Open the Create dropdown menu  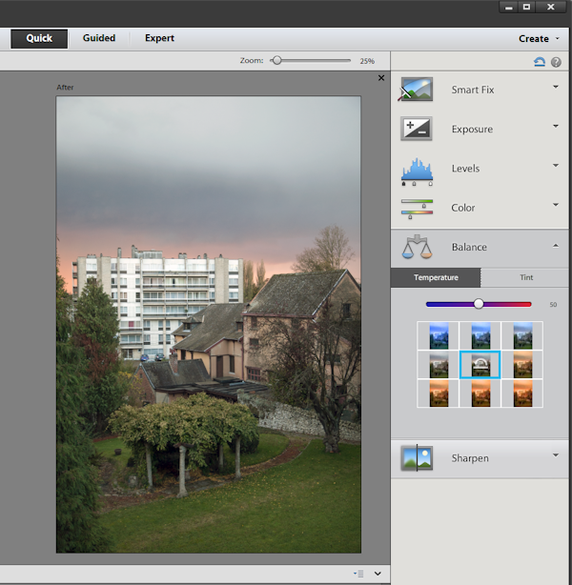(539, 39)
